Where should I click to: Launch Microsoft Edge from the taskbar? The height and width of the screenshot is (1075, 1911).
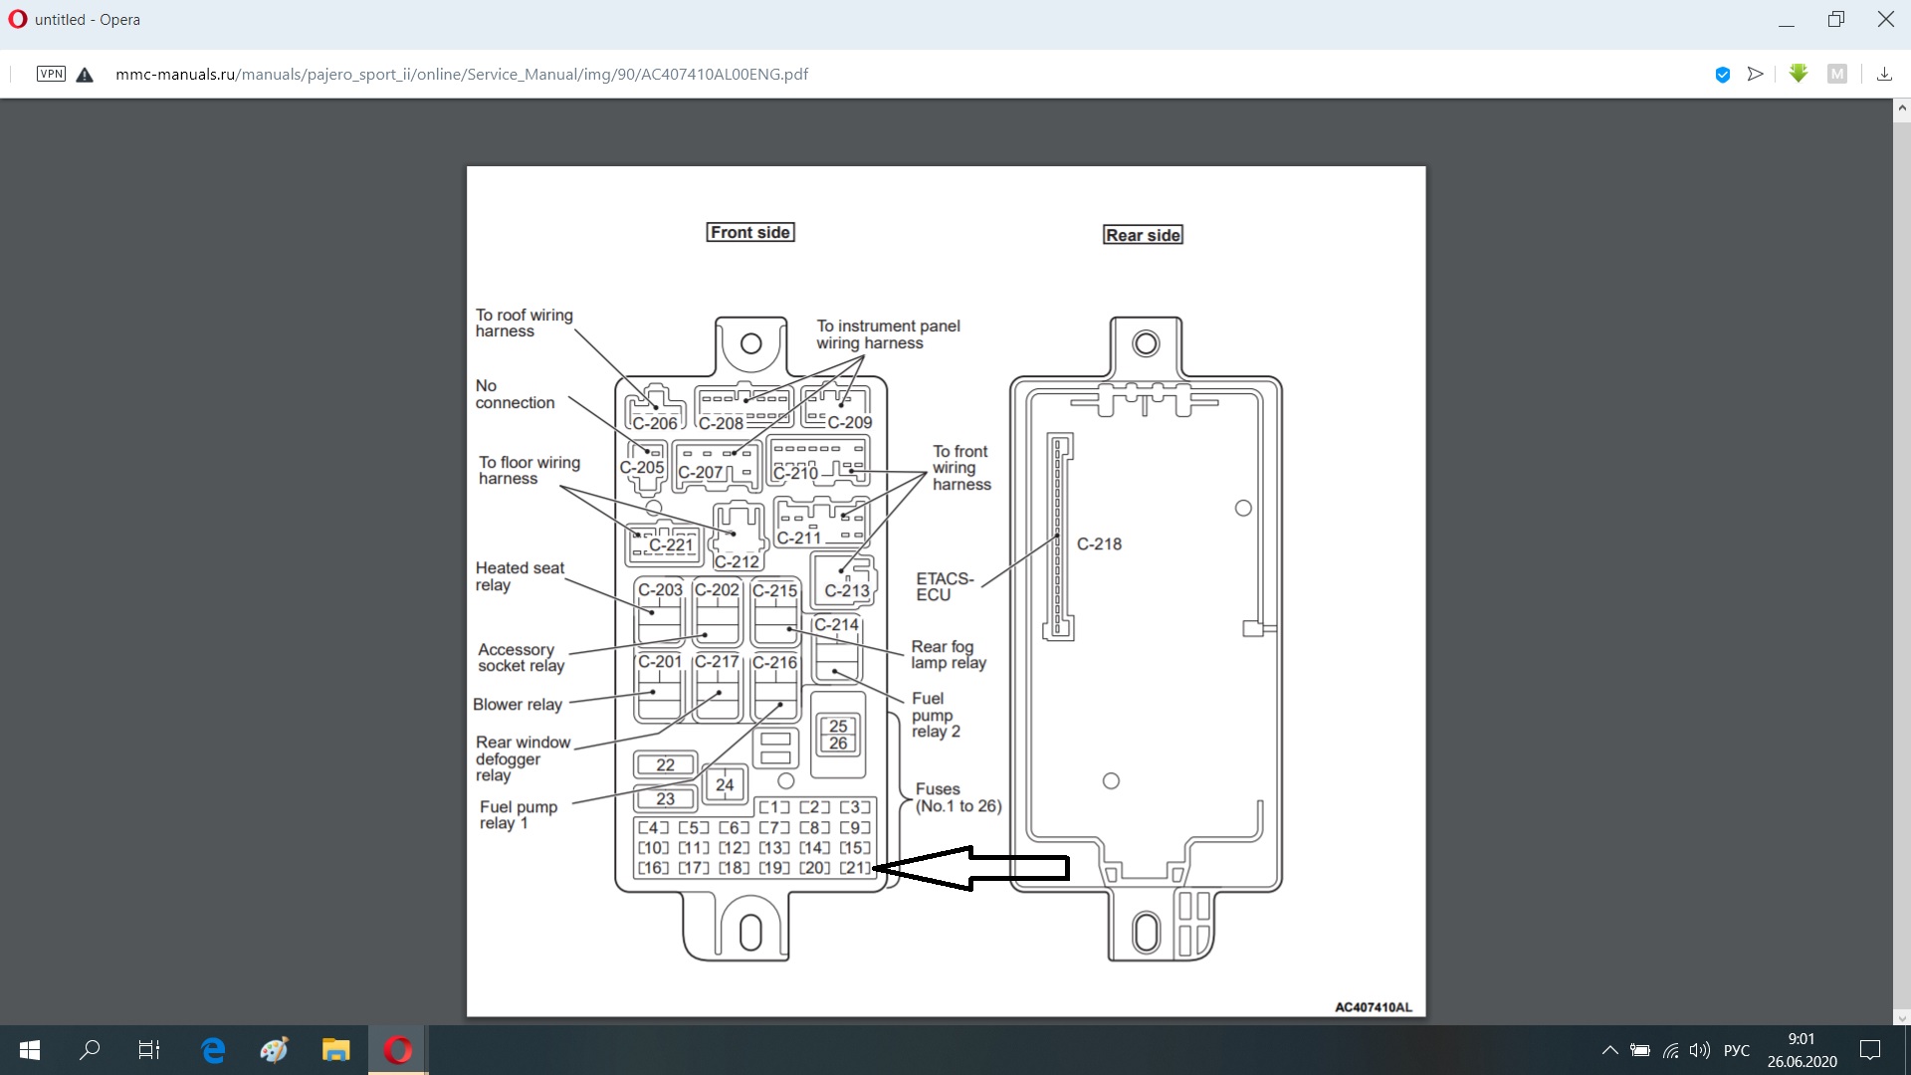pyautogui.click(x=213, y=1050)
